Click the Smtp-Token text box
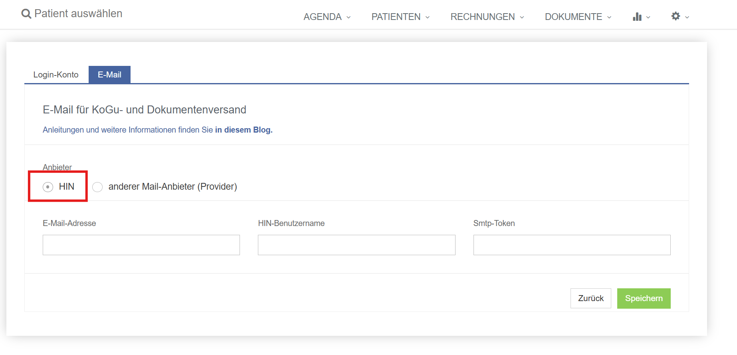 tap(572, 245)
